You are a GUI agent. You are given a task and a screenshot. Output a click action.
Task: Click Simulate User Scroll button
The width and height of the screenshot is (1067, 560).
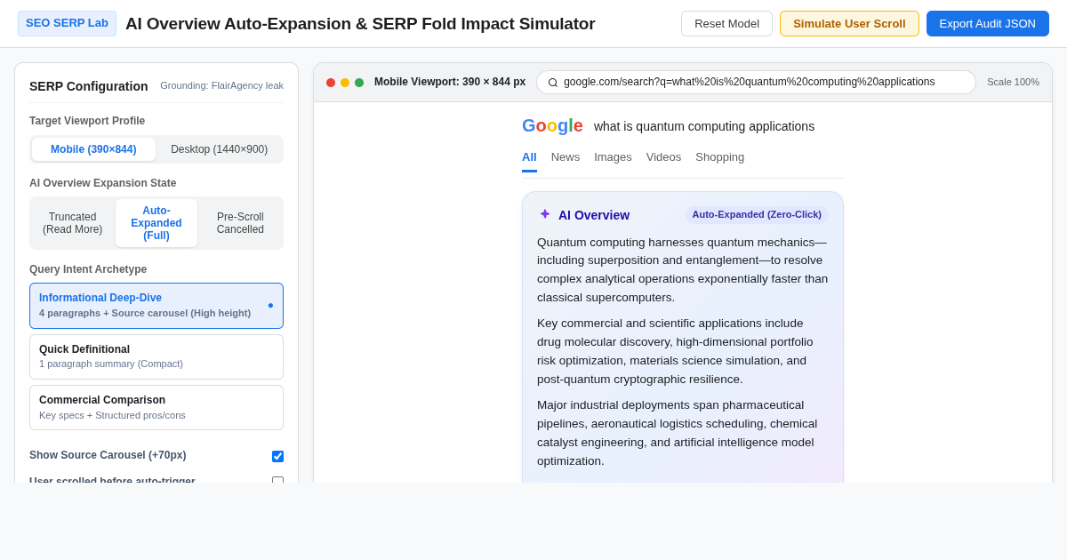[x=849, y=23]
